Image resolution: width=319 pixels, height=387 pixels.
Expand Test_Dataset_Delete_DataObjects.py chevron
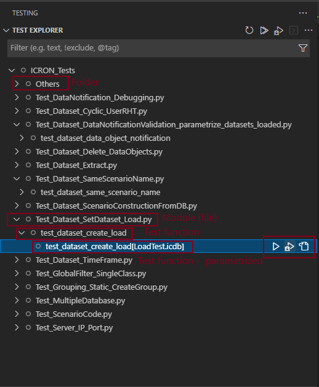(17, 151)
